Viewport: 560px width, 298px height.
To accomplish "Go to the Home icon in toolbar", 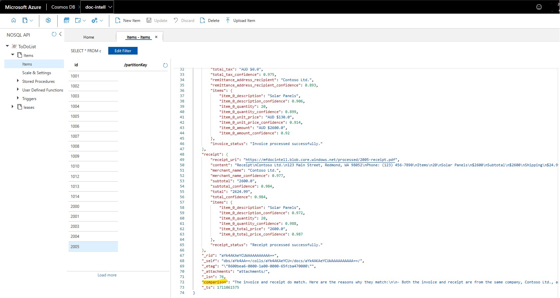I will (14, 20).
